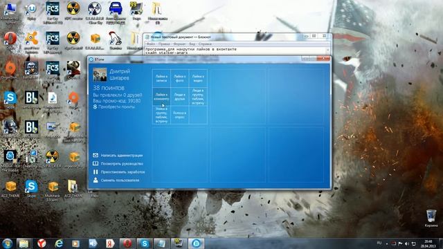Select the Opera desktop shortcut
This screenshot has width=443, height=249.
10,41
